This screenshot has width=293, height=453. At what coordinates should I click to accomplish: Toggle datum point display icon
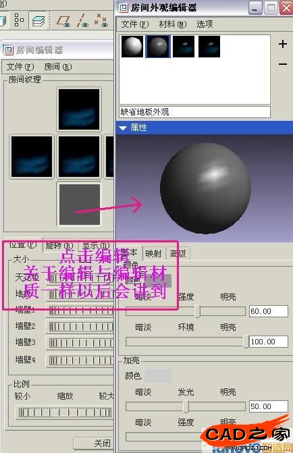[101, 20]
